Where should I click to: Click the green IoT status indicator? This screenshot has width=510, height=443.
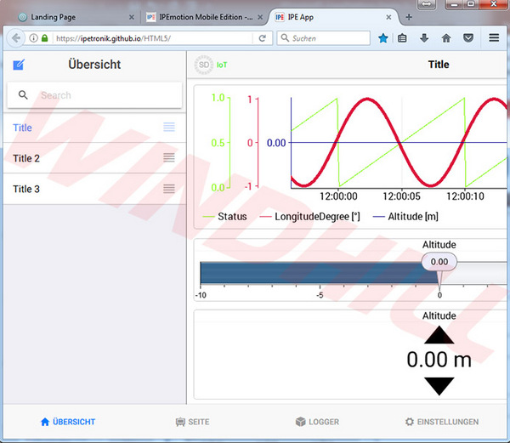pos(222,65)
